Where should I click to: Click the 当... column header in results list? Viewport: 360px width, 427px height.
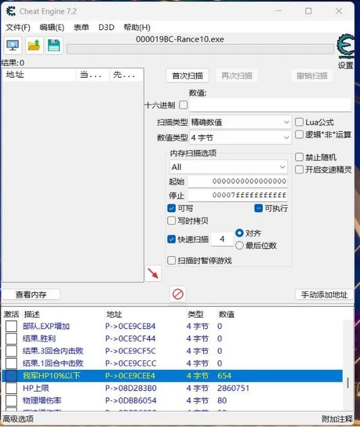pos(93,75)
